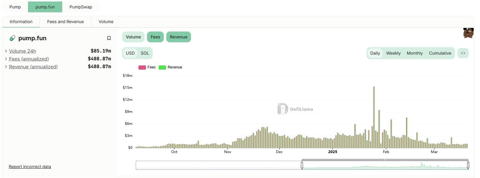Screen dimensions: 480x178
Task: Click the Report incorrect data link
Action: coord(30,167)
